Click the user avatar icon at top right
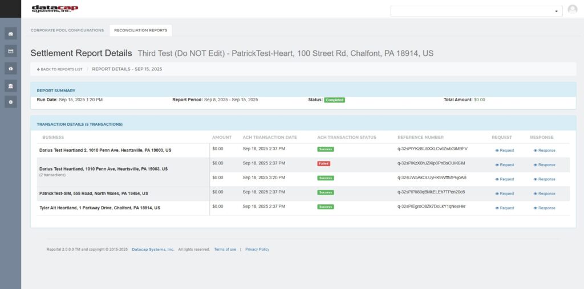This screenshot has height=289, width=584. coord(573,10)
